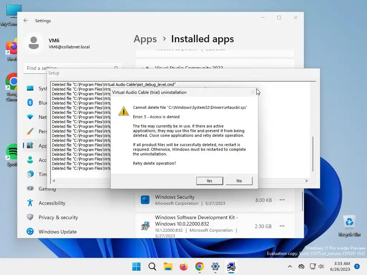Click the Accounts person icon in the sidebar
Image resolution: width=367 pixels, height=275 pixels.
(30, 160)
